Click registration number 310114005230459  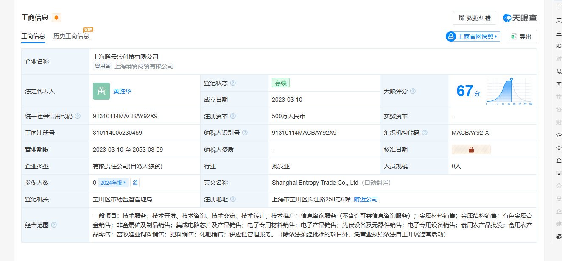117,133
